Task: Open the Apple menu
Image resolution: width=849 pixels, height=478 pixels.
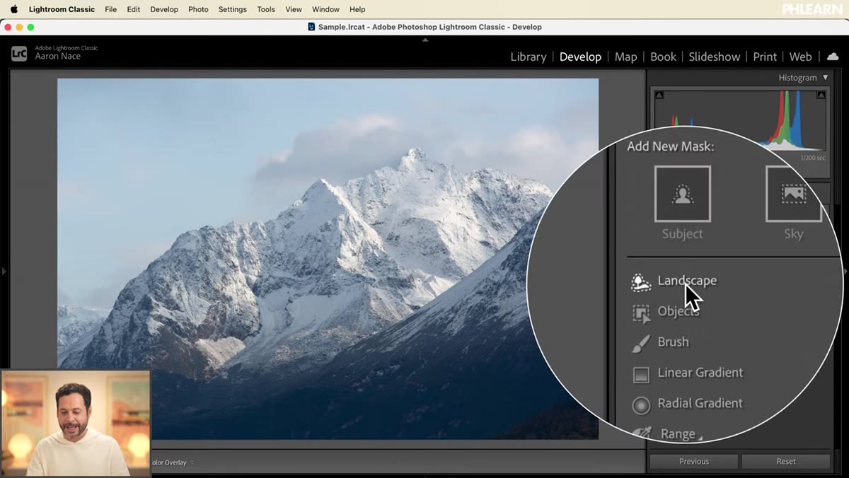Action: (13, 9)
